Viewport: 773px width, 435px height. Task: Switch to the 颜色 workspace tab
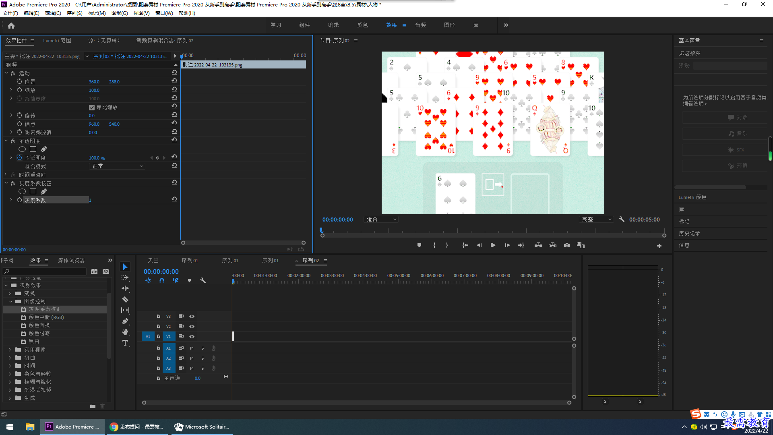point(362,25)
